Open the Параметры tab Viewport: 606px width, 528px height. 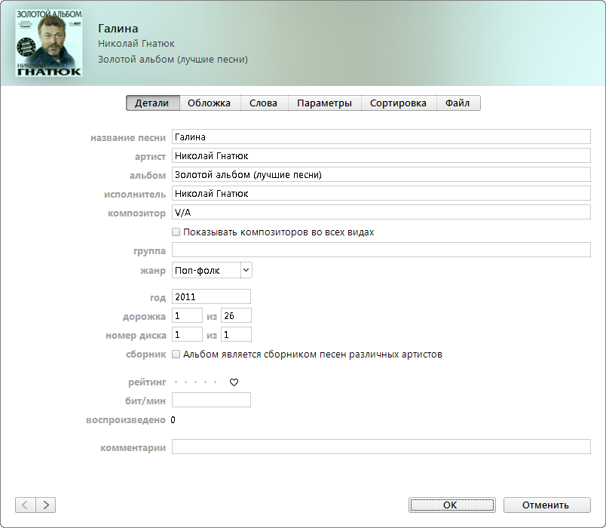tap(324, 103)
